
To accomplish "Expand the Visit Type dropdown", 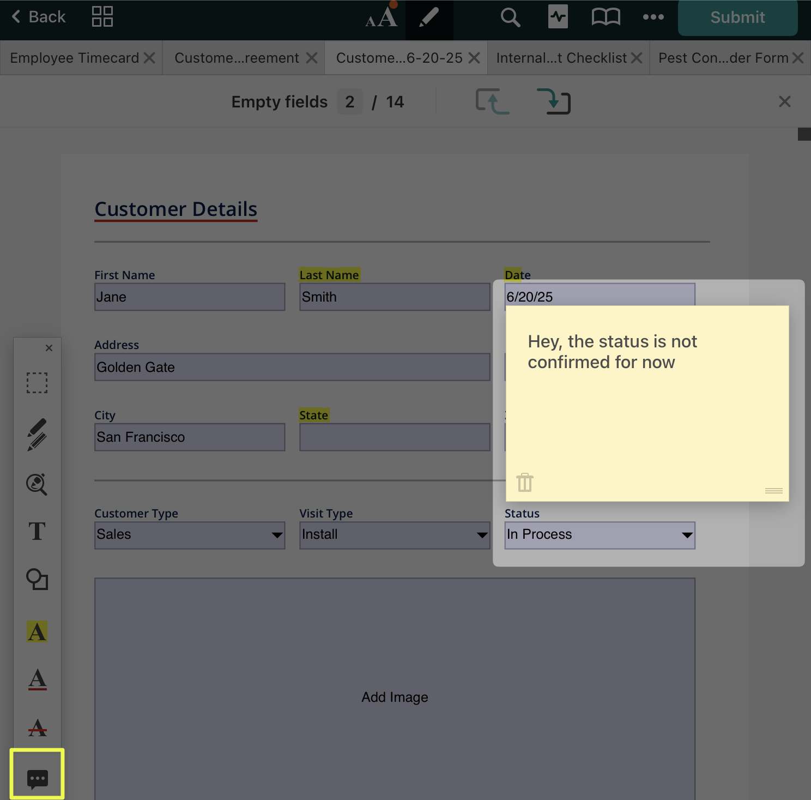I will (x=395, y=535).
